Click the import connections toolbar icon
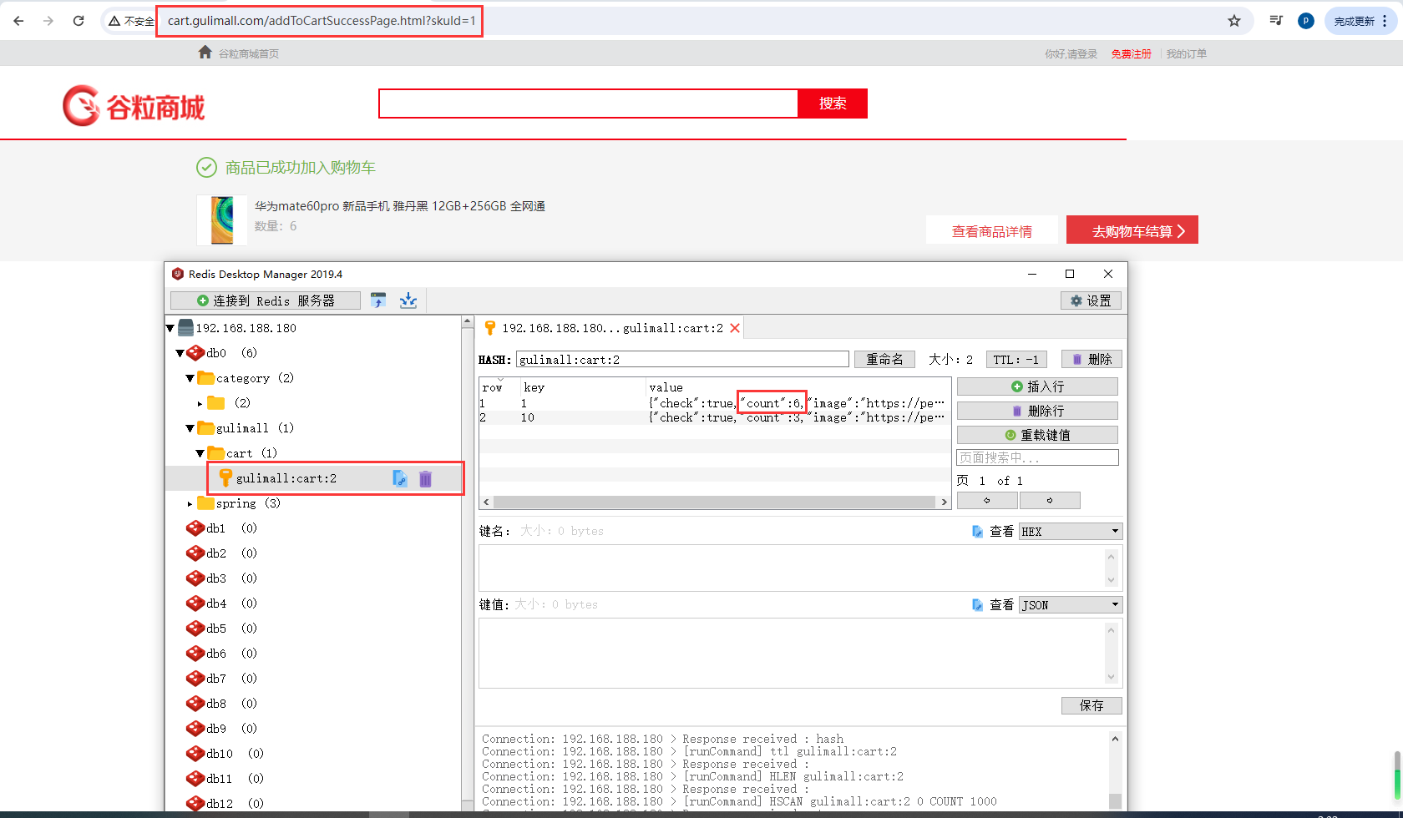Viewport: 1403px width, 818px height. tap(378, 300)
